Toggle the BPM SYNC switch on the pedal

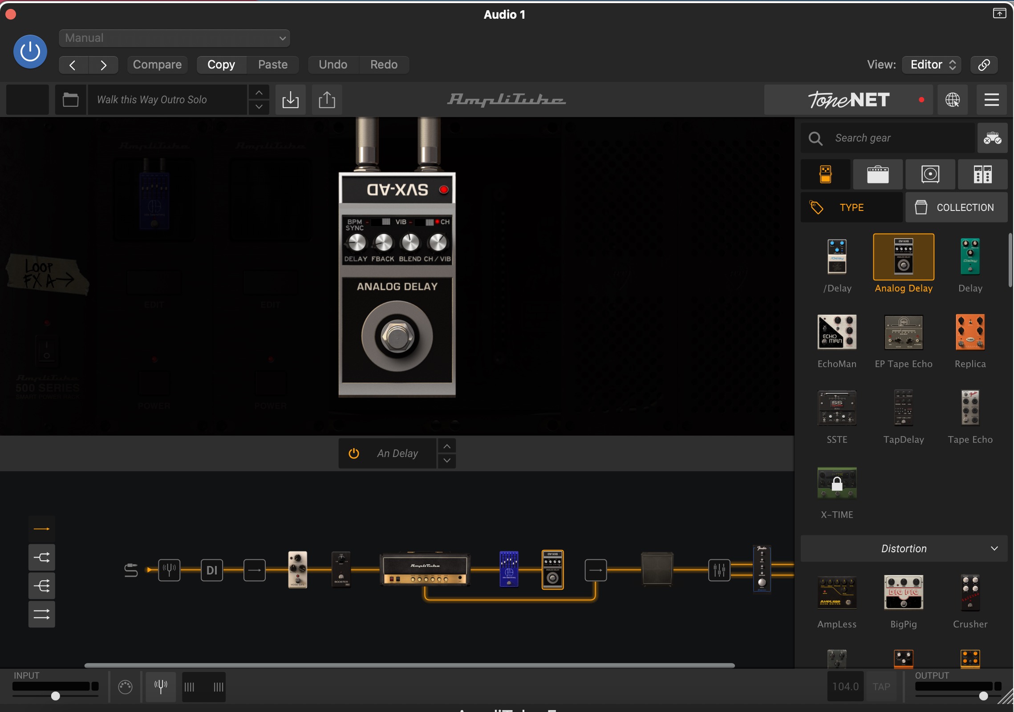click(381, 222)
